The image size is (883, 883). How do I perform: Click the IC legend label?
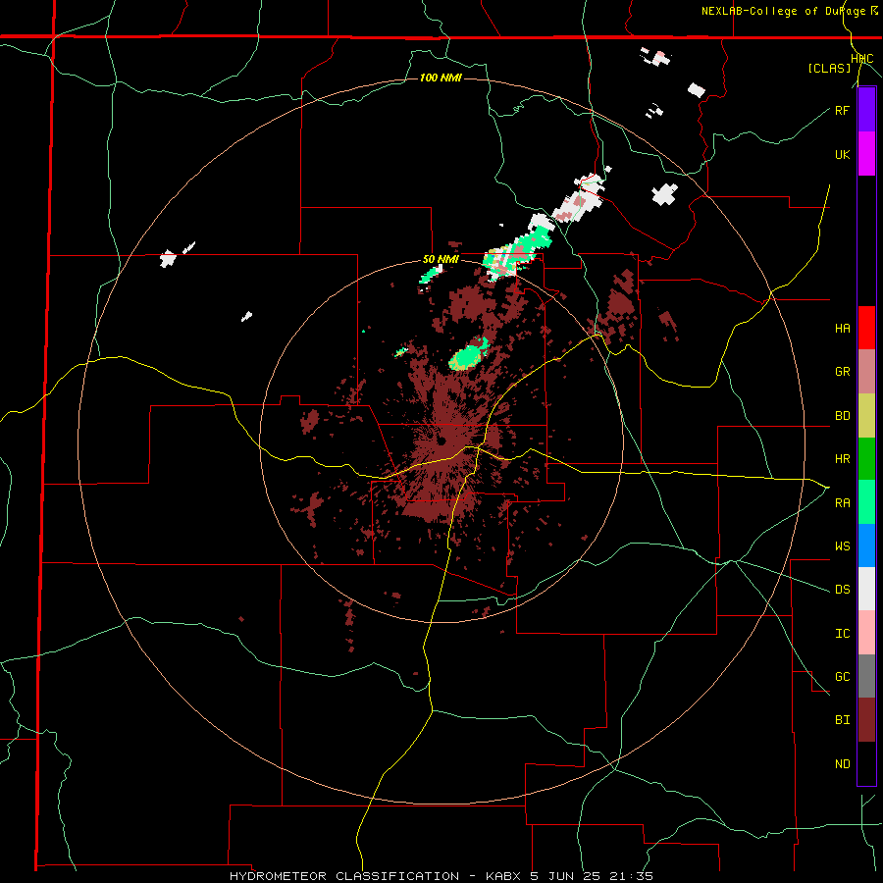[x=842, y=634]
